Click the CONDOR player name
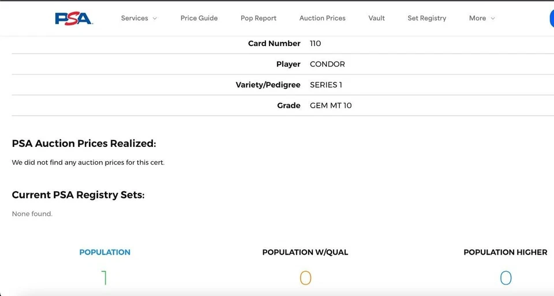 coord(327,64)
